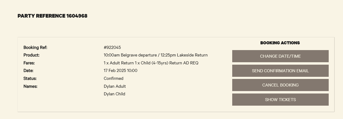Screen dimensions: 343x119
Task: Click the Date label
Action: pyautogui.click(x=28, y=70)
